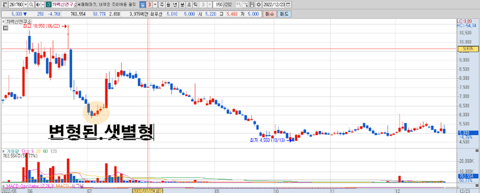This screenshot has width=480, height=193.
Task: Switch to minute chart with 분 button
Action: point(182,5)
